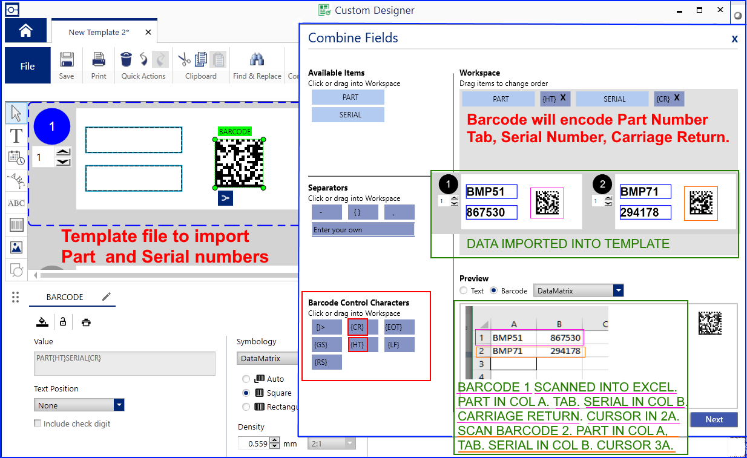Close the New Template 2* tab

pos(149,32)
